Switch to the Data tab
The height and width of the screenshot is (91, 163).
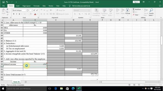44,6
